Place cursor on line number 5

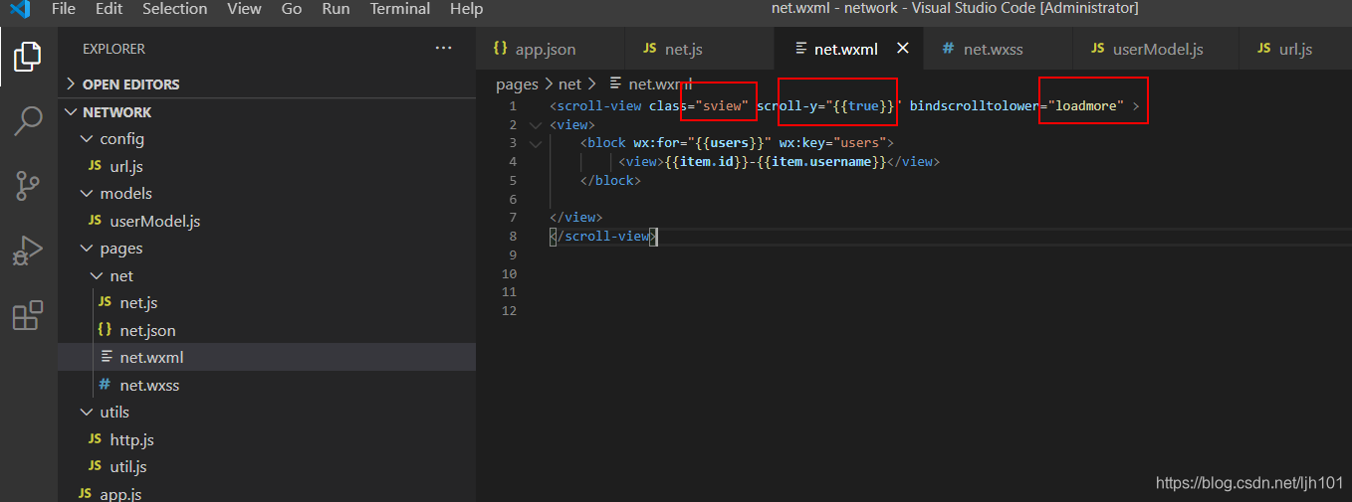[512, 181]
